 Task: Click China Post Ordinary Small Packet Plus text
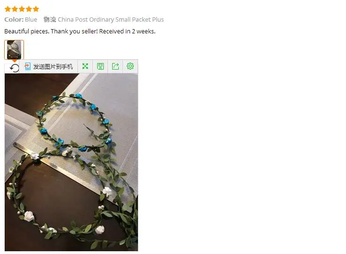(x=111, y=19)
